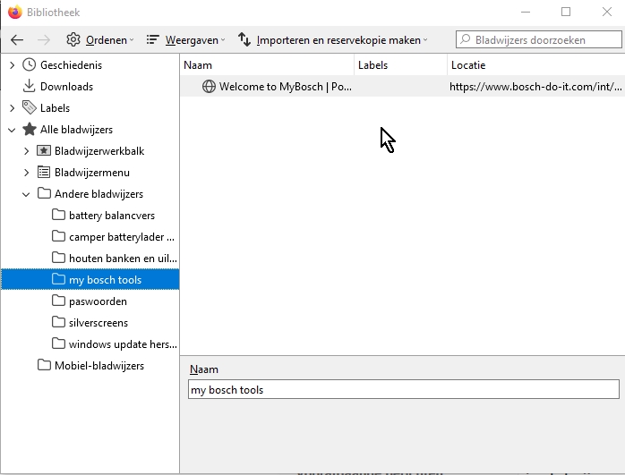
Task: Click the History clock icon
Action: (x=30, y=65)
